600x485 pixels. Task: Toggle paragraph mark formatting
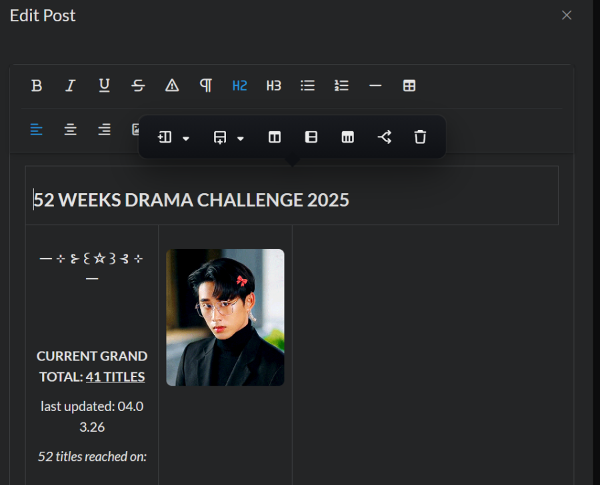tap(206, 85)
